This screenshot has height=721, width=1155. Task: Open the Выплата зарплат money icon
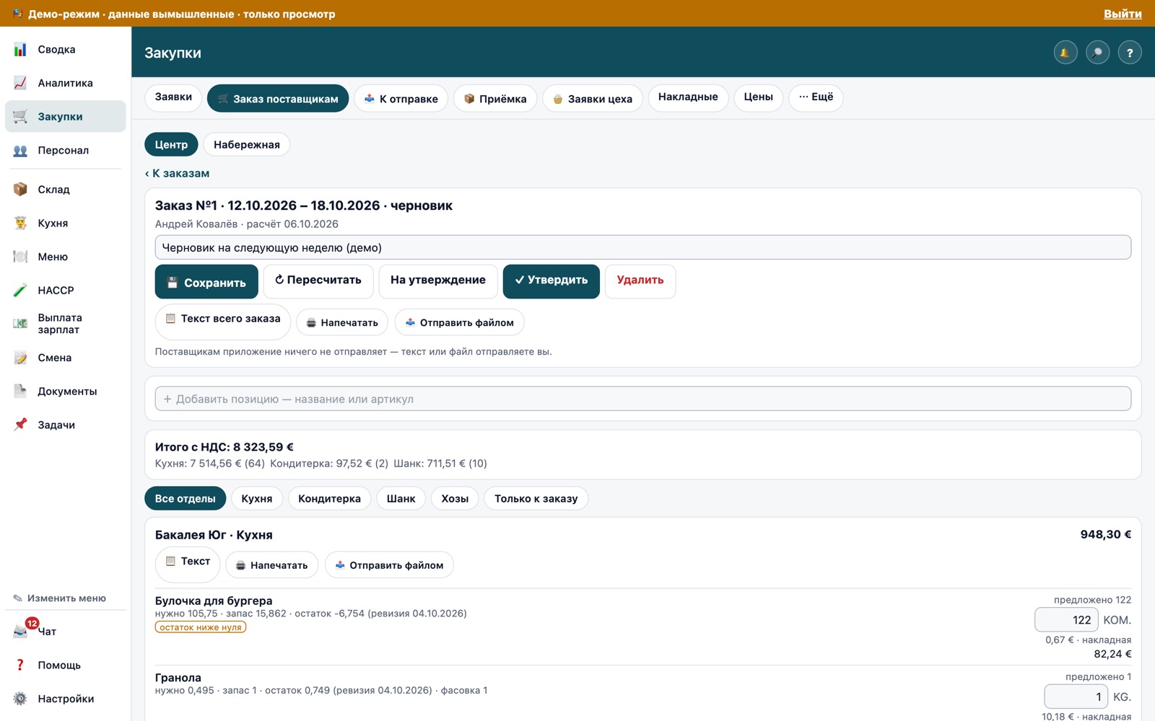pos(20,324)
